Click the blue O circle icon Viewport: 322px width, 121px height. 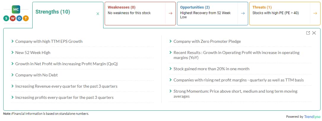(19, 19)
